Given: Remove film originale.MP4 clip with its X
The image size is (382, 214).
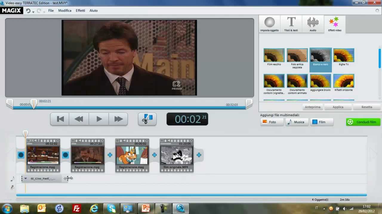Looking at the screenshot, I should tap(191, 141).
